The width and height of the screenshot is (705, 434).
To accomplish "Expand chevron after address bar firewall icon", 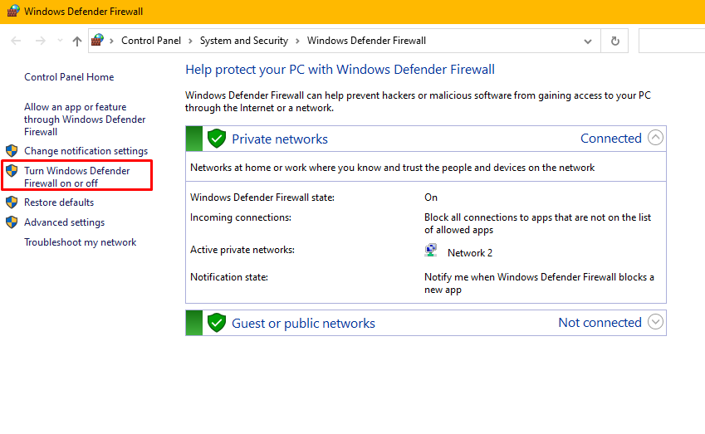I will click(x=111, y=41).
